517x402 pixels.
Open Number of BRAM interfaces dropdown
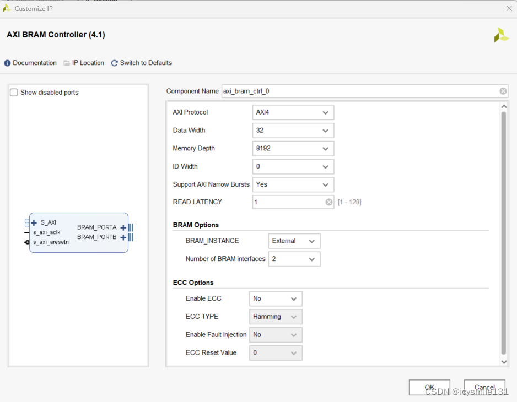[x=294, y=259]
